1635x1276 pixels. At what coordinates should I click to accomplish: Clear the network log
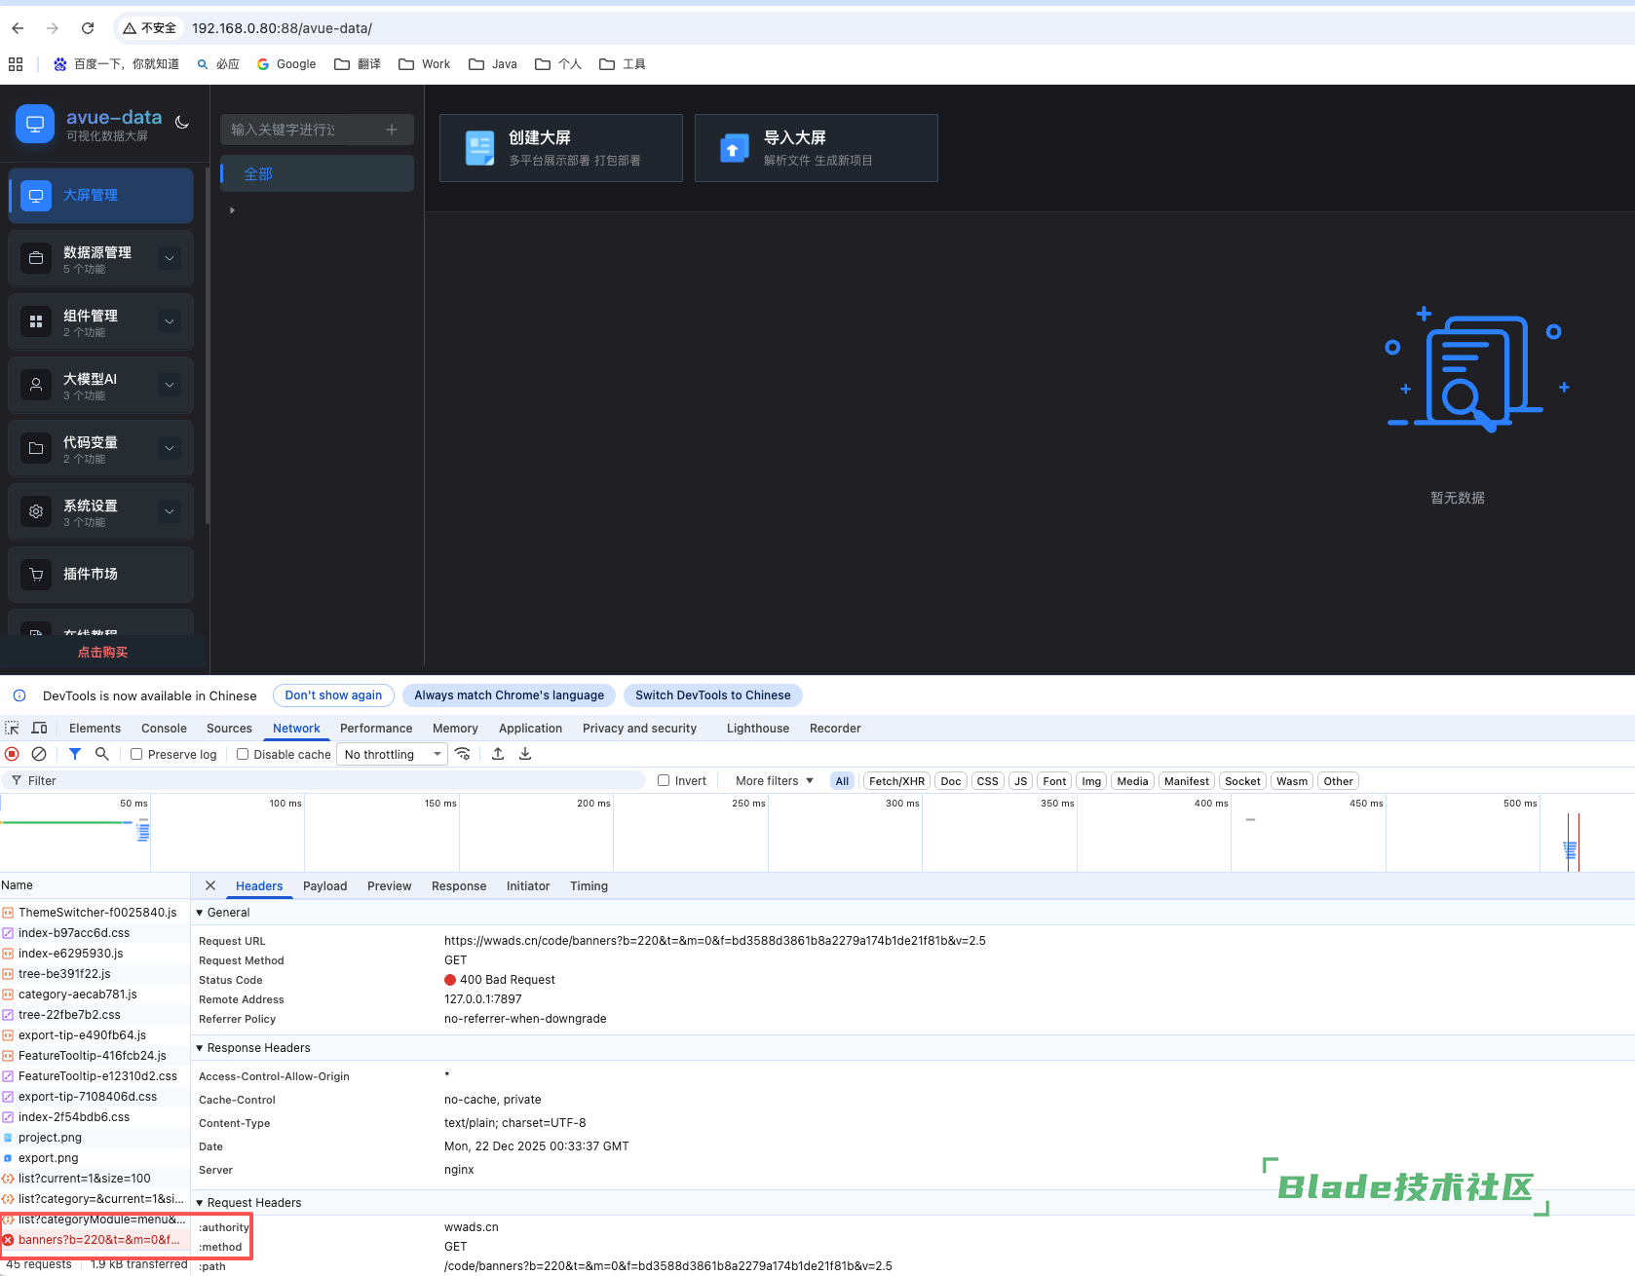39,754
